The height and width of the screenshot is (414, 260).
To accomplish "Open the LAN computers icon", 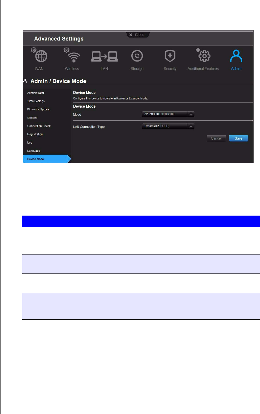I will [104, 56].
